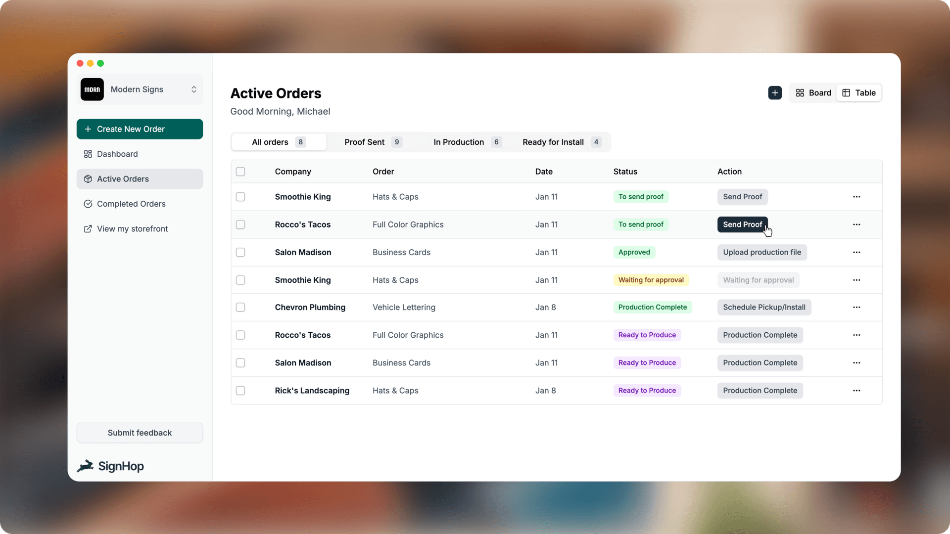
Task: Click the yellow Waiting for approval status badge
Action: [651, 280]
